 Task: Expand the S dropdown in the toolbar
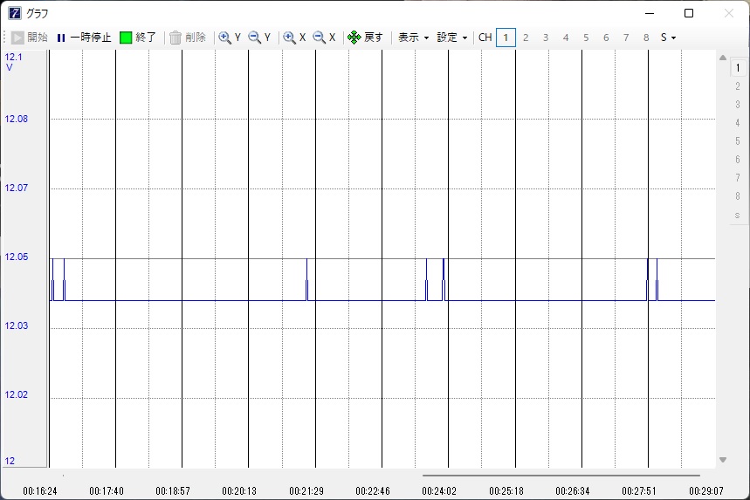(x=668, y=38)
